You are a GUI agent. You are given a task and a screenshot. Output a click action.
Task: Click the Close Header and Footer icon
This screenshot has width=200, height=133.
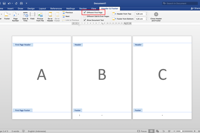tap(156, 14)
